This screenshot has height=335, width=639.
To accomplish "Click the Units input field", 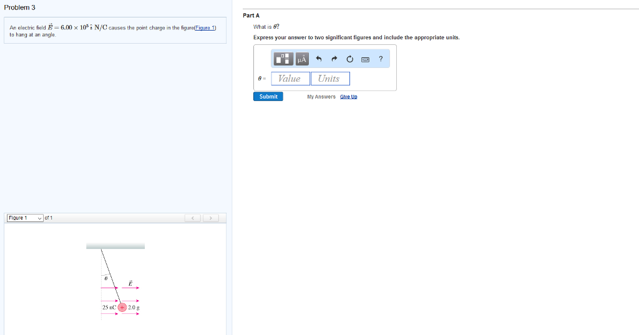I will click(x=330, y=79).
